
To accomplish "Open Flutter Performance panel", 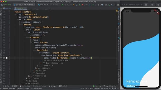I will click(119, 44).
